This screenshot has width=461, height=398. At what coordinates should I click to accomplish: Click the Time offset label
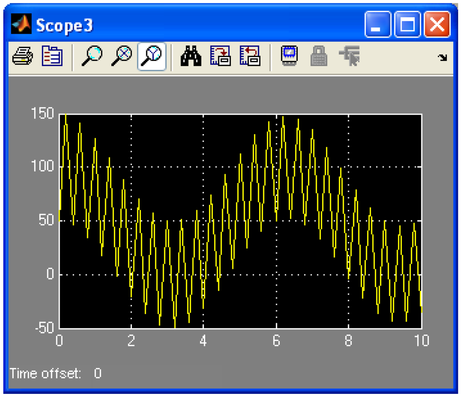click(45, 373)
